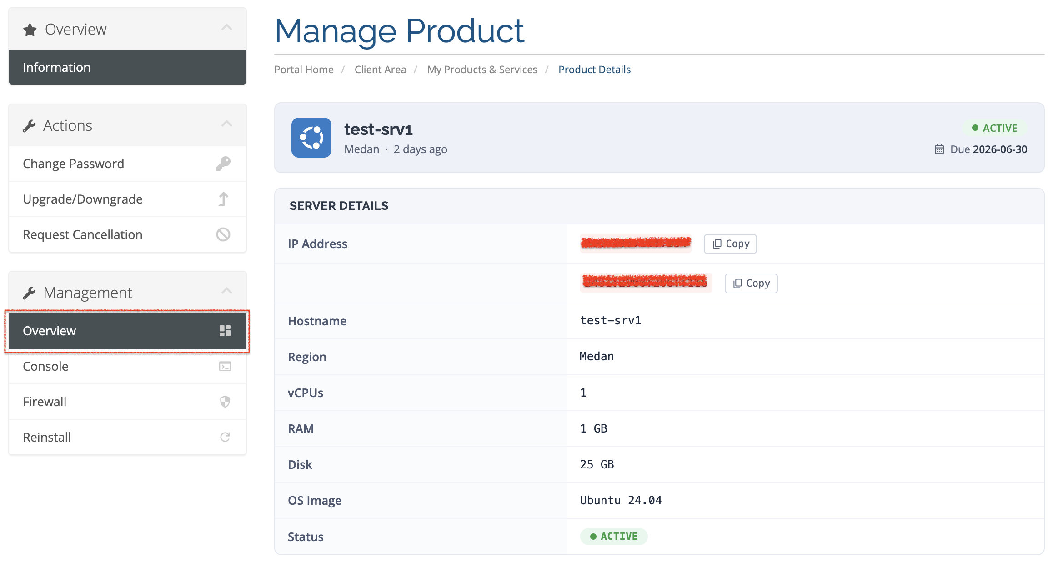Click the wrench icon beside Actions
This screenshot has height=567, width=1053.
(x=29, y=126)
